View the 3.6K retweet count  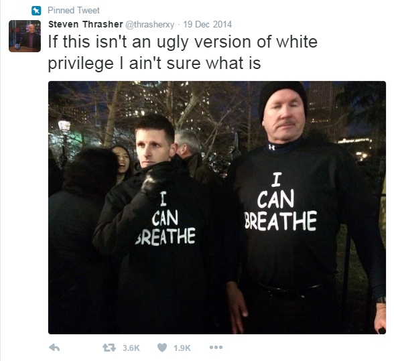(131, 348)
